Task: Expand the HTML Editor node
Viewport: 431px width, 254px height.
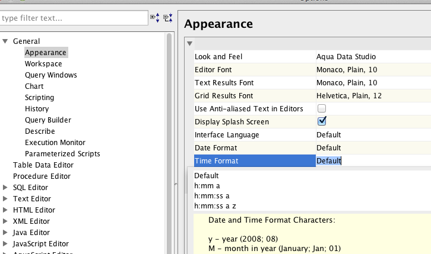Action: pyautogui.click(x=5, y=210)
